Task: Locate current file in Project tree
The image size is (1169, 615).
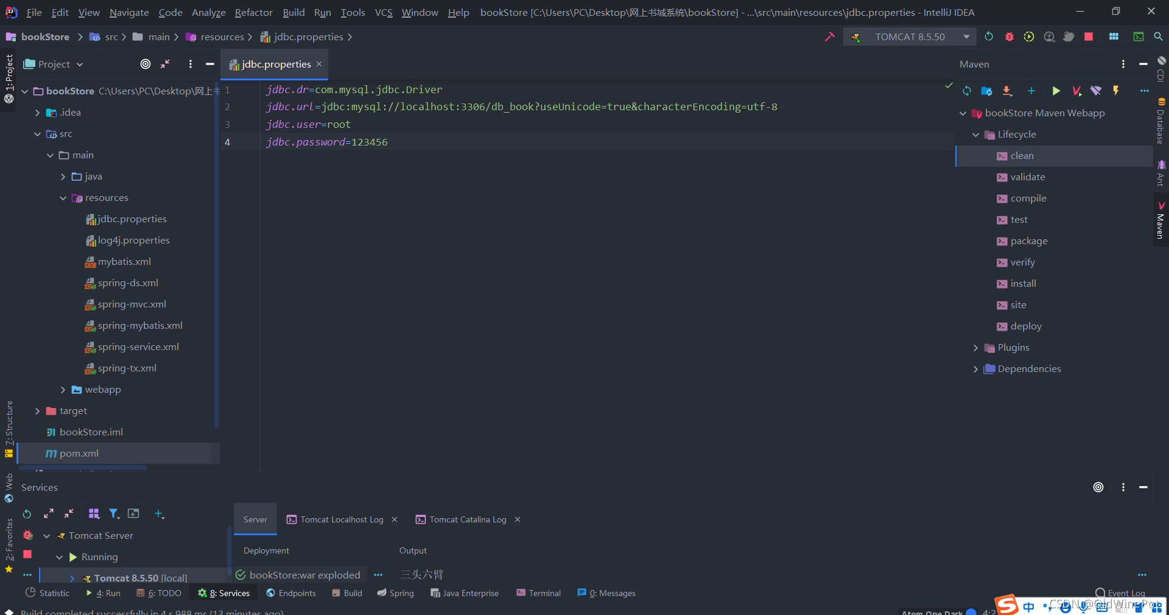Action: tap(146, 64)
